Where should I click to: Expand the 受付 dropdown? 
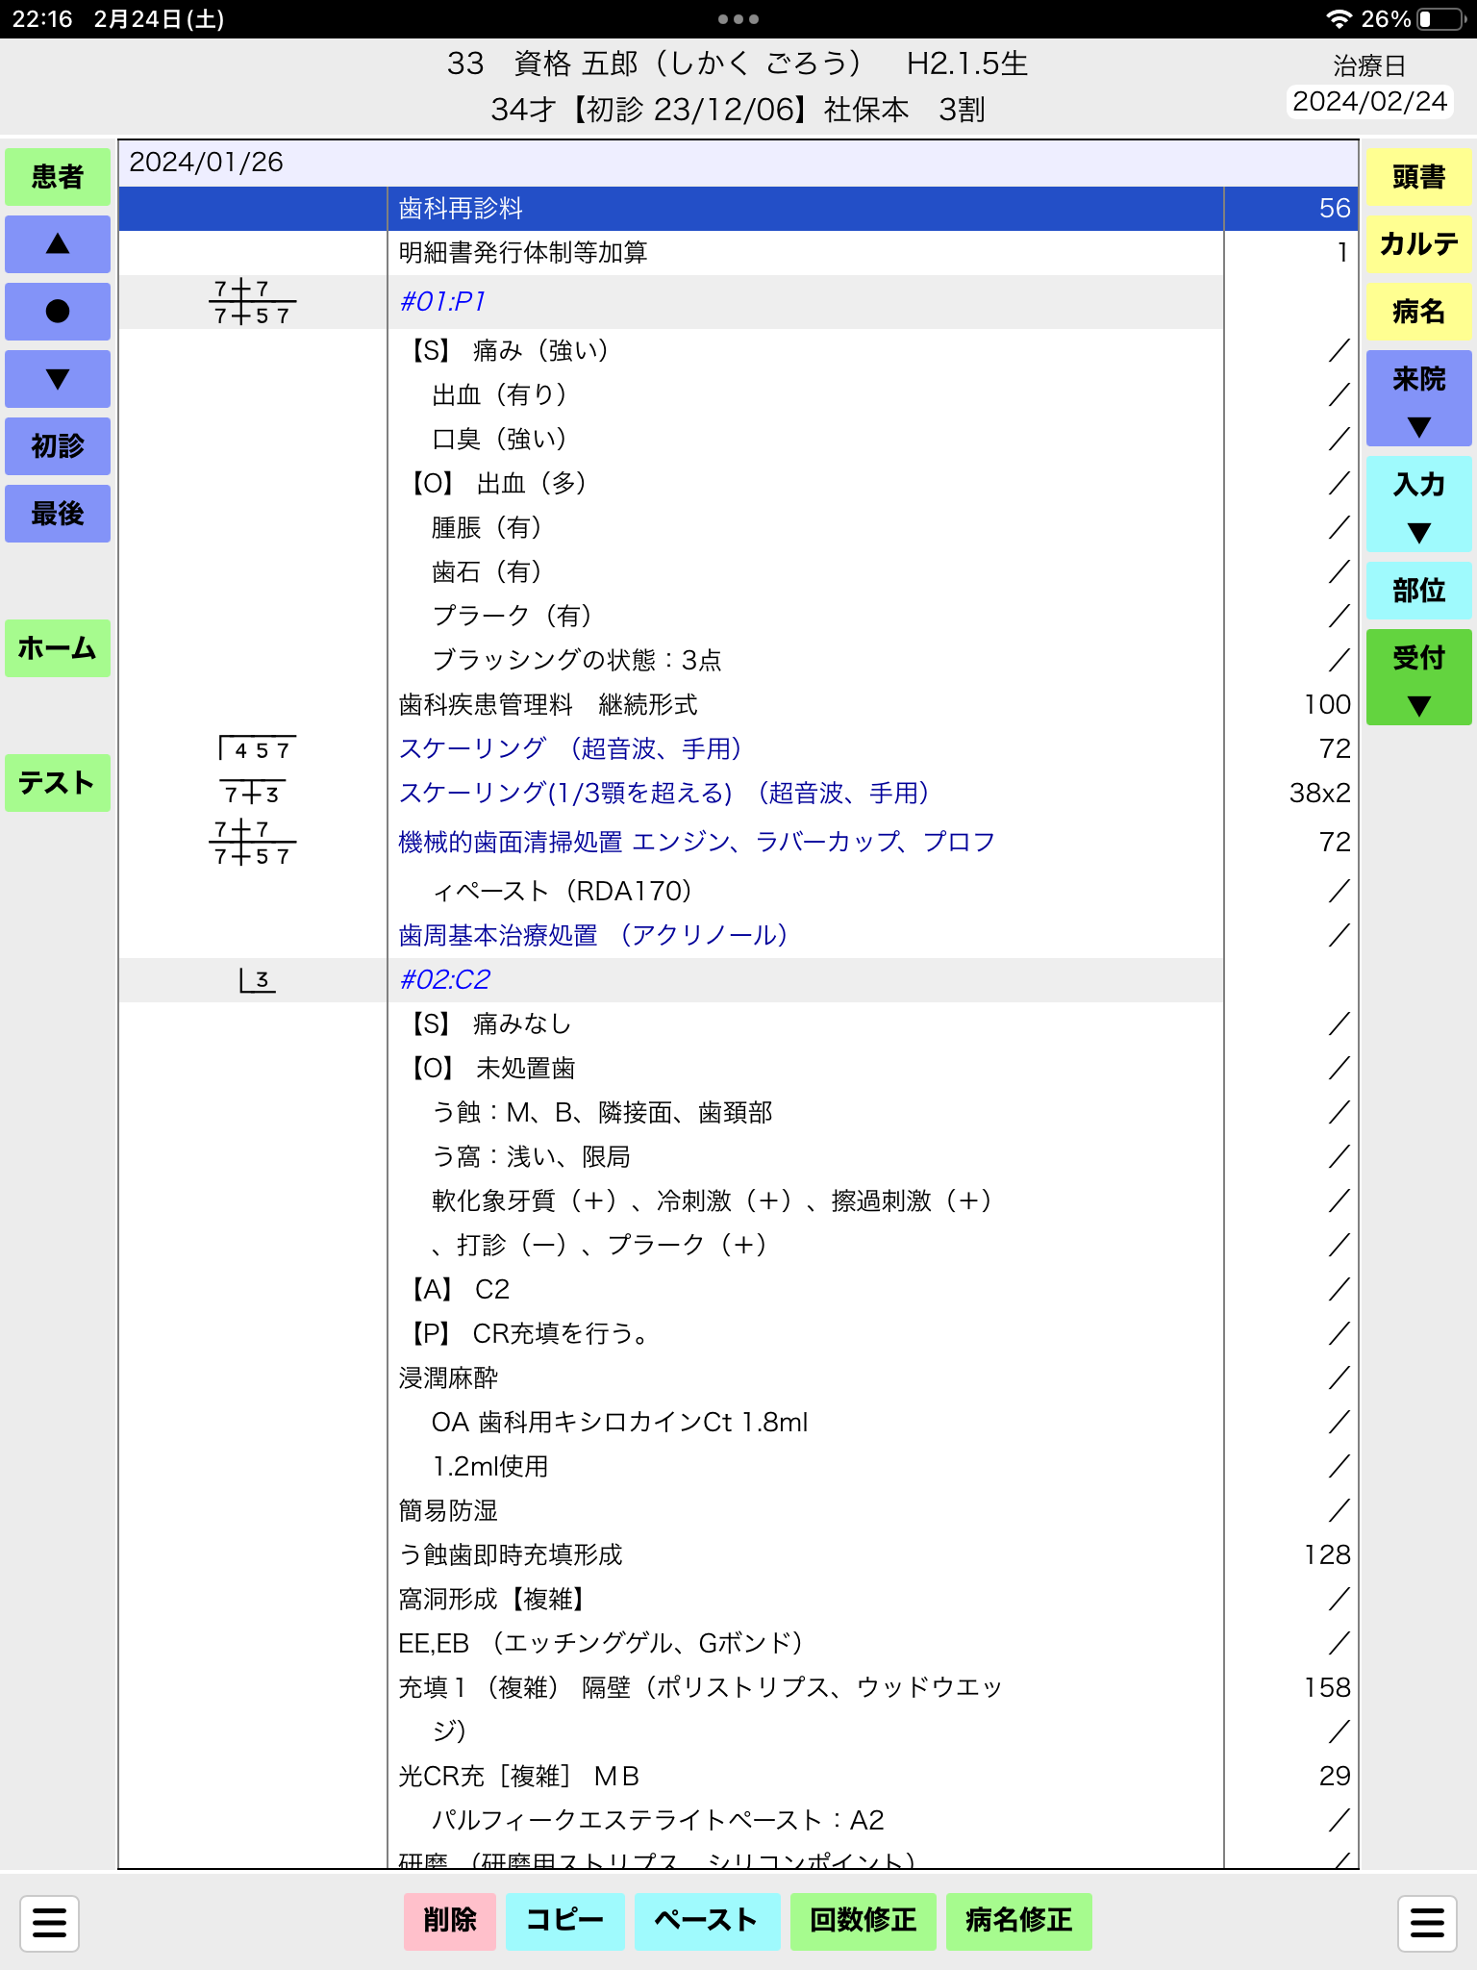(1418, 677)
